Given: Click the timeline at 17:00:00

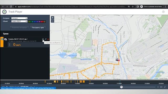Looking at the screenshot, I should click(x=119, y=84).
